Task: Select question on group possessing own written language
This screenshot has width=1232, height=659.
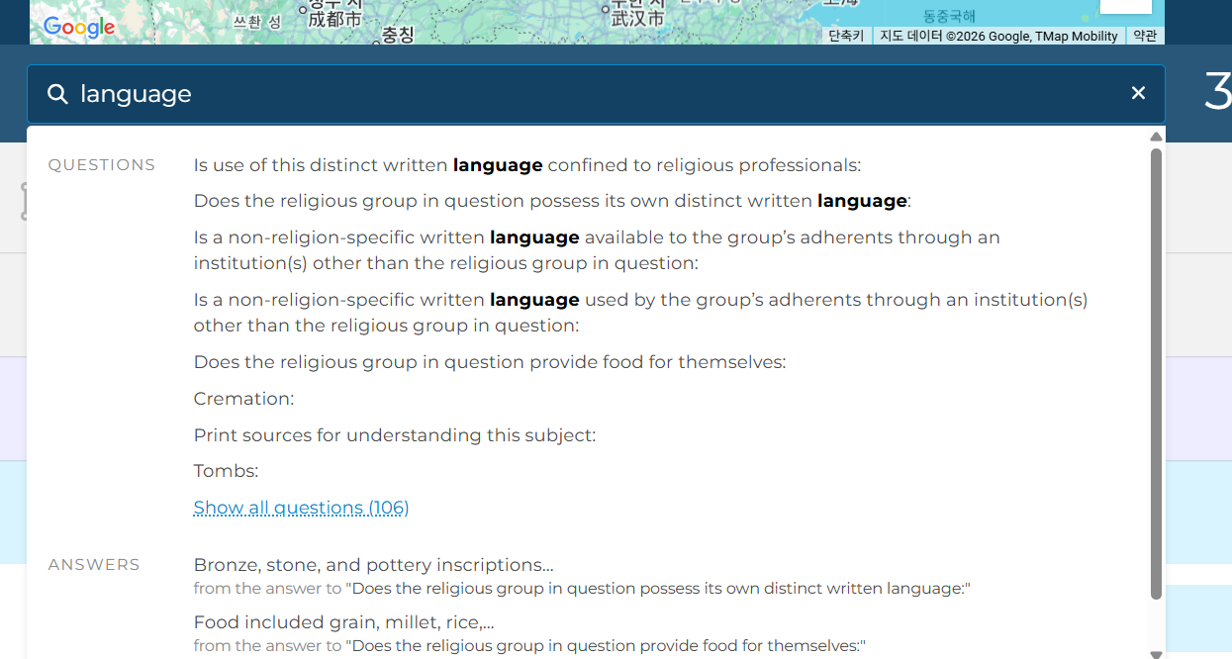Action: click(x=551, y=201)
